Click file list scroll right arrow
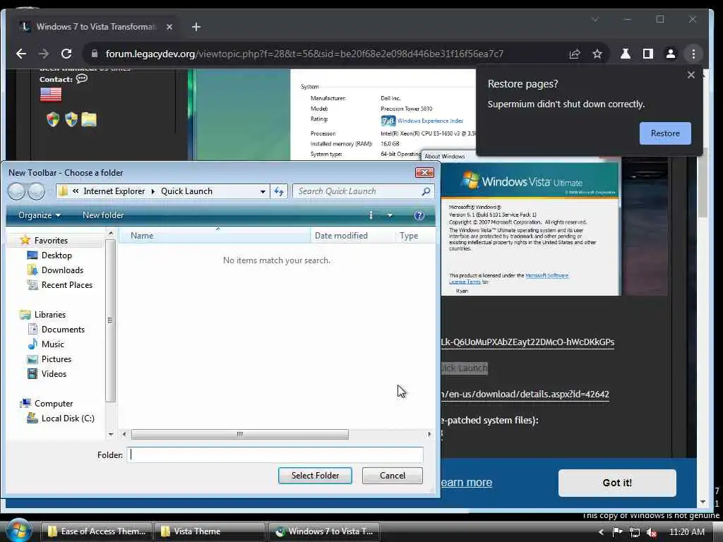Screen dimensions: 723x542 pyautogui.click(x=429, y=434)
